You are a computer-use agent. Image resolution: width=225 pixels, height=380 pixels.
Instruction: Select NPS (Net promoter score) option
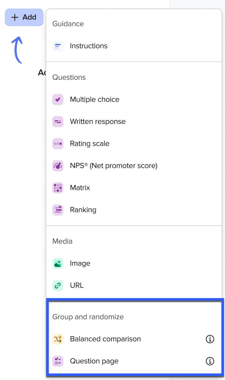pos(114,166)
